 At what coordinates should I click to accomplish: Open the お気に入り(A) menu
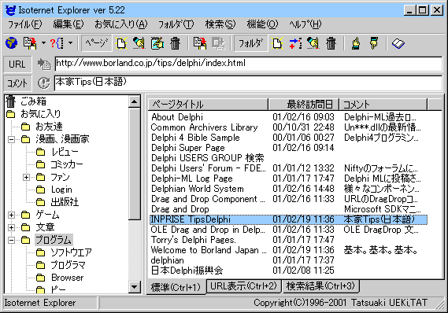(121, 24)
